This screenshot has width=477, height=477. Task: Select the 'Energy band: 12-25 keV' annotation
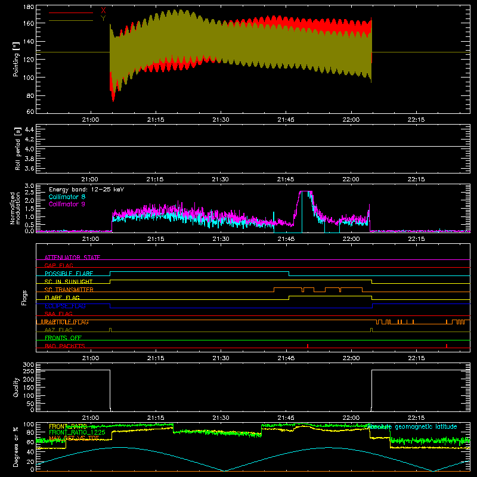(x=86, y=190)
